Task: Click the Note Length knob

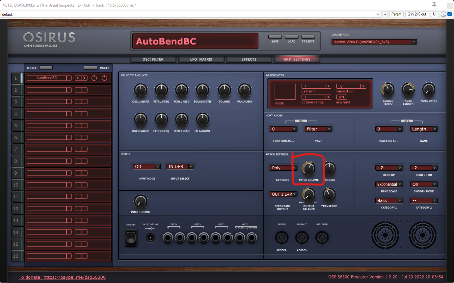Action: [x=408, y=89]
